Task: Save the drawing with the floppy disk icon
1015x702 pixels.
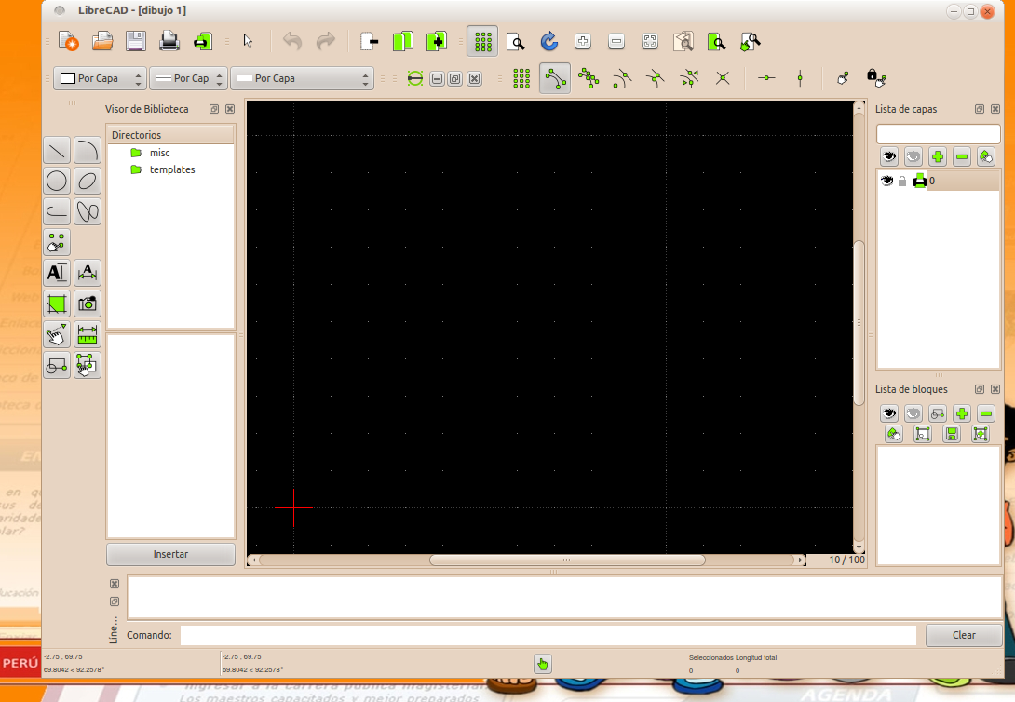Action: point(136,41)
